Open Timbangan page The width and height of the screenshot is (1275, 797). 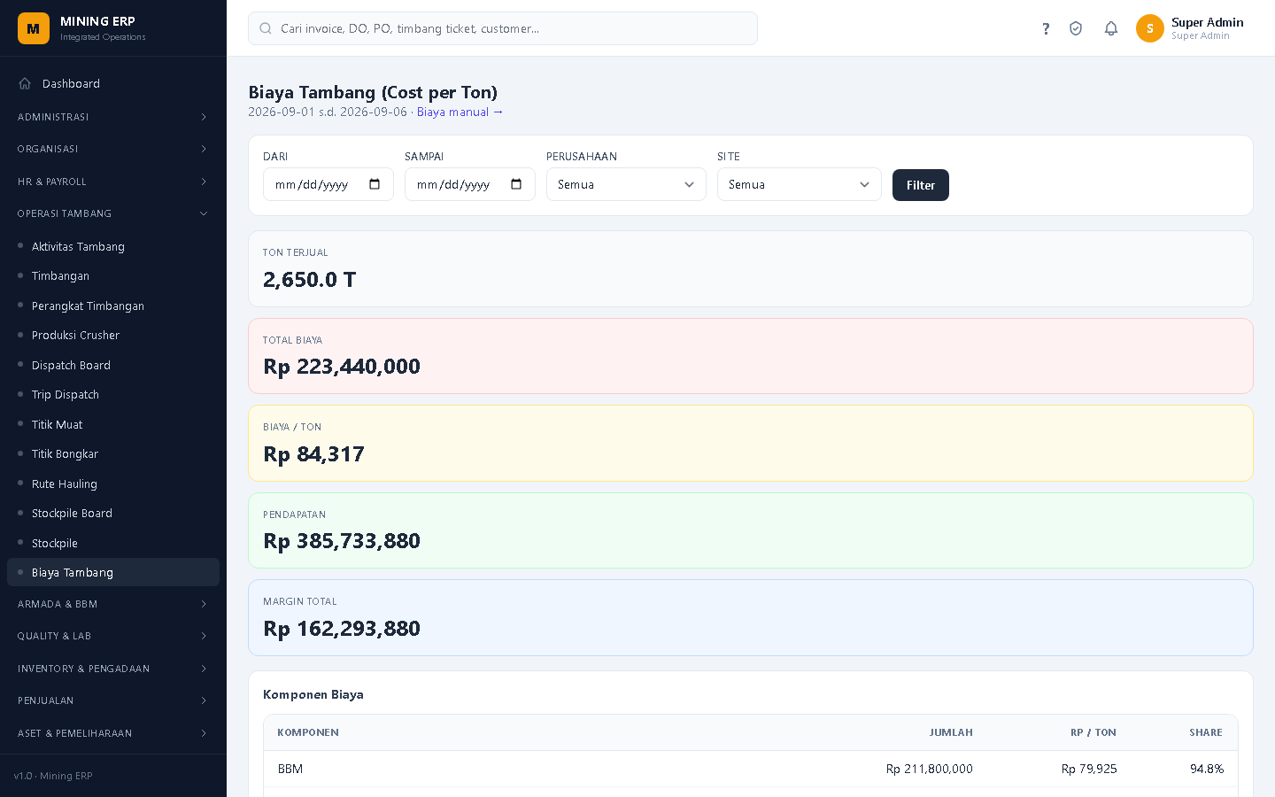[113, 276]
